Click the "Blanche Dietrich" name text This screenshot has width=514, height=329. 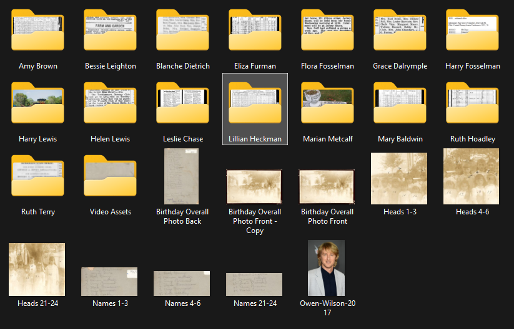click(x=183, y=66)
